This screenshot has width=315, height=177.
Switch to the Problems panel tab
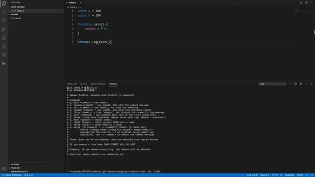[x=72, y=84]
